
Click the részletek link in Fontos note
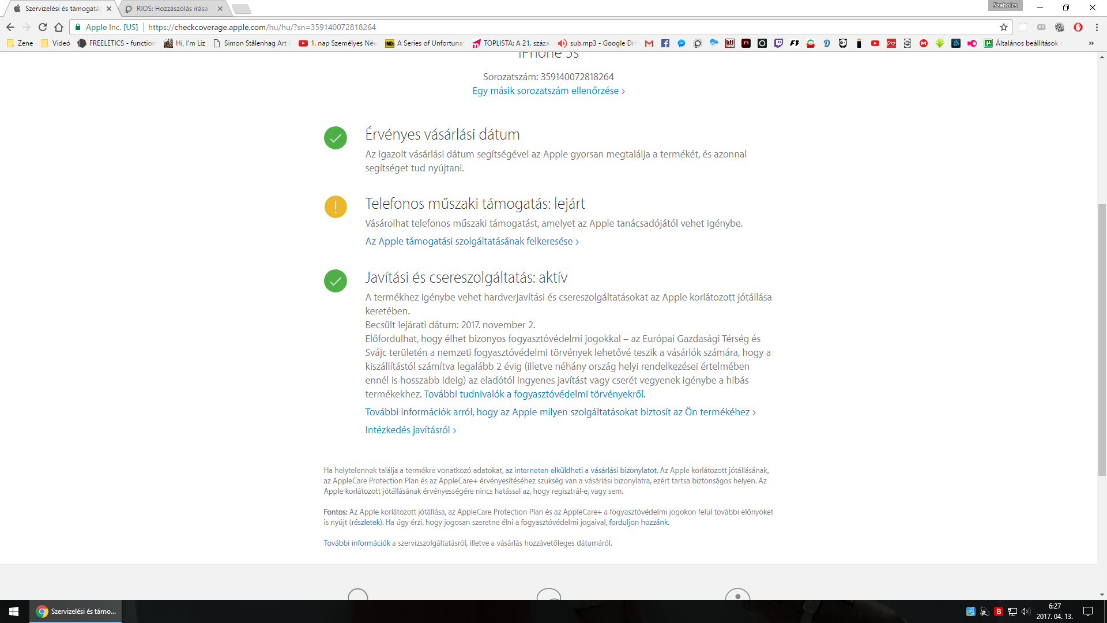coord(366,523)
